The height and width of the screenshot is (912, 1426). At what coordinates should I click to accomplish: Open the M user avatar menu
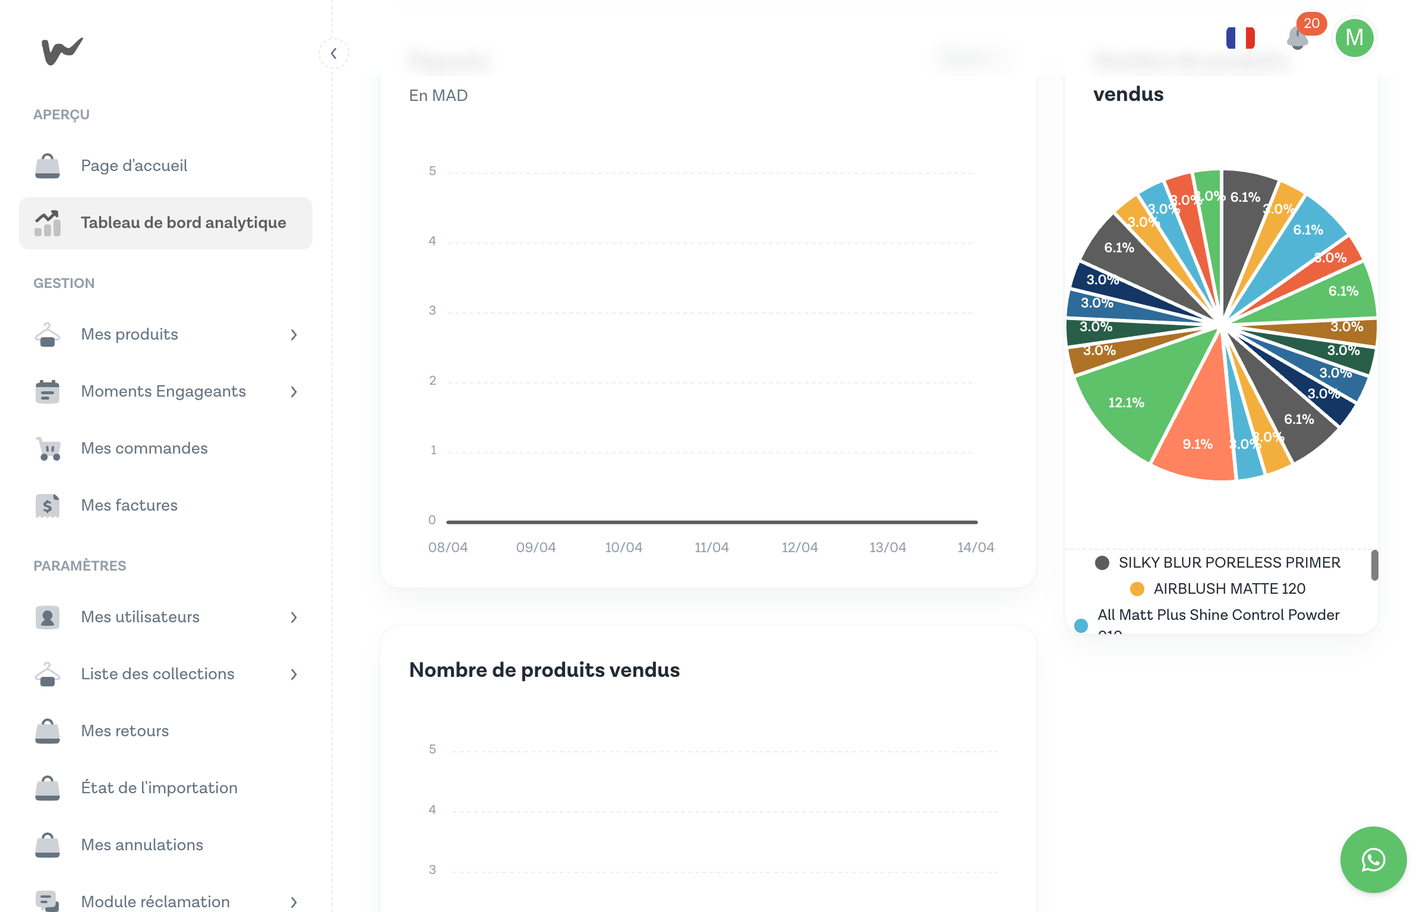pos(1354,38)
